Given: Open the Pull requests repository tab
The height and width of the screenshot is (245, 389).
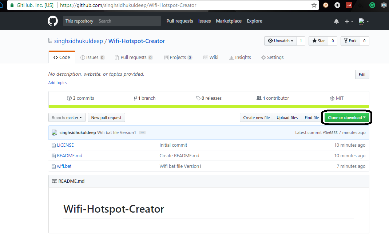Looking at the screenshot, I should [x=134, y=58].
